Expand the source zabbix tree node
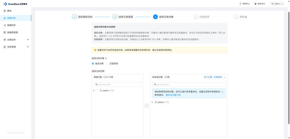Viewport: 290px width, 139px height. (x=94, y=90)
